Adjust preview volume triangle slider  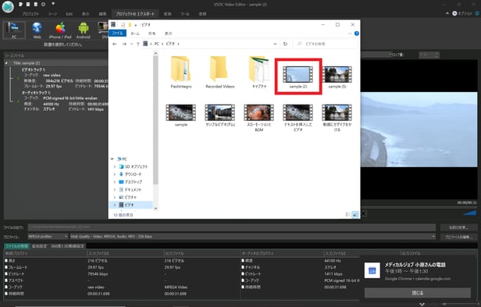point(469,212)
